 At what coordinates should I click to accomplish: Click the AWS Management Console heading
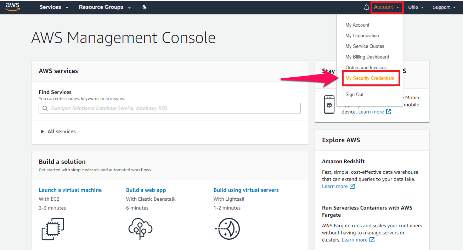[x=123, y=38]
